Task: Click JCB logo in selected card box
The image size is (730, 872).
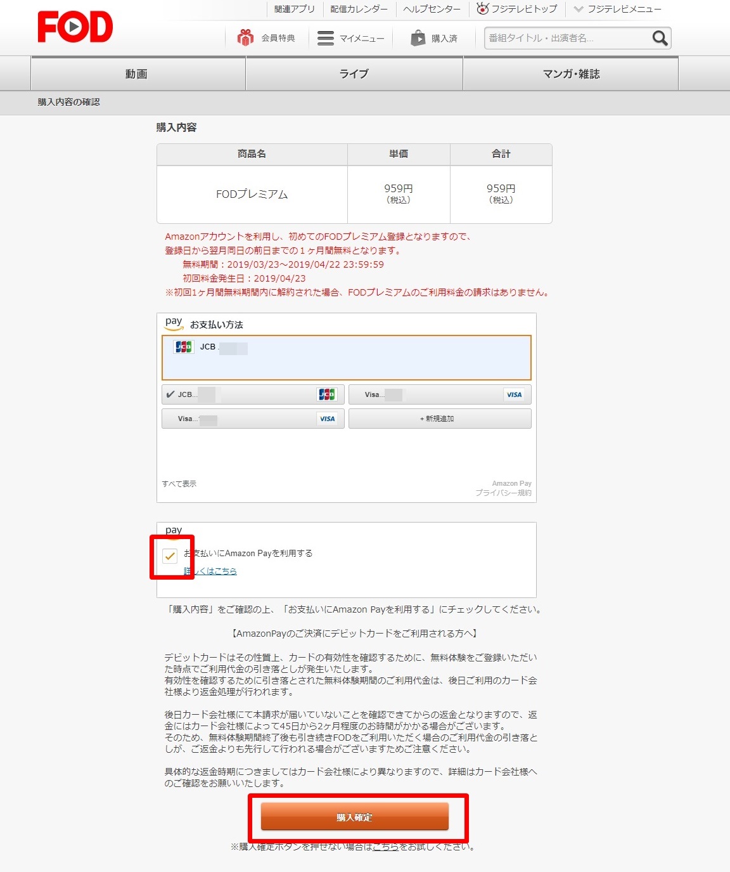Action: 184,347
